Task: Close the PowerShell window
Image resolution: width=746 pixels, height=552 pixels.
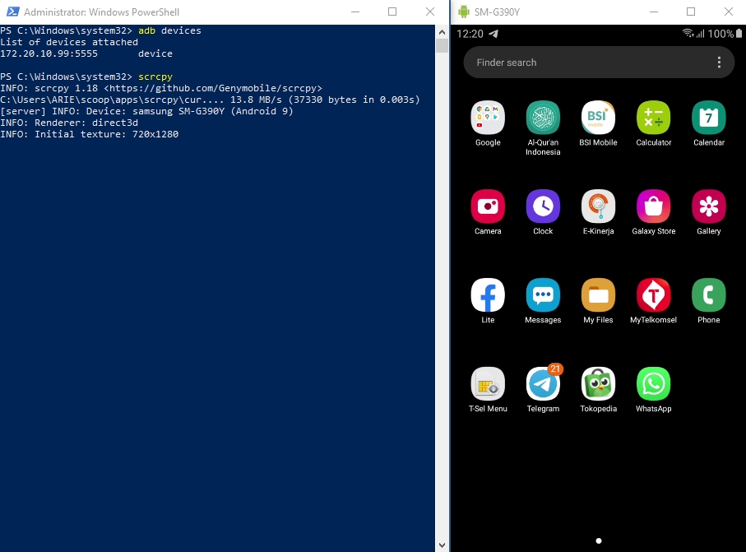Action: click(429, 12)
